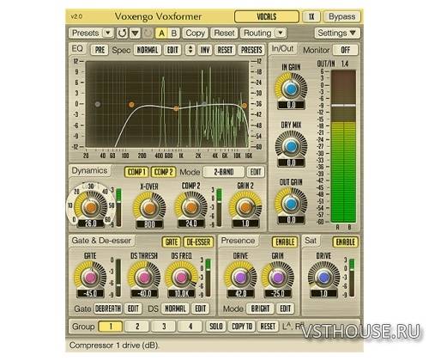Expand the Presets dropdown arrow

pos(108,33)
